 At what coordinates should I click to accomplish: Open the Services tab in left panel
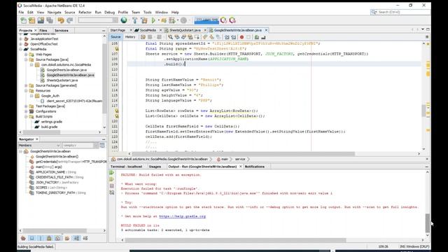(x=62, y=30)
